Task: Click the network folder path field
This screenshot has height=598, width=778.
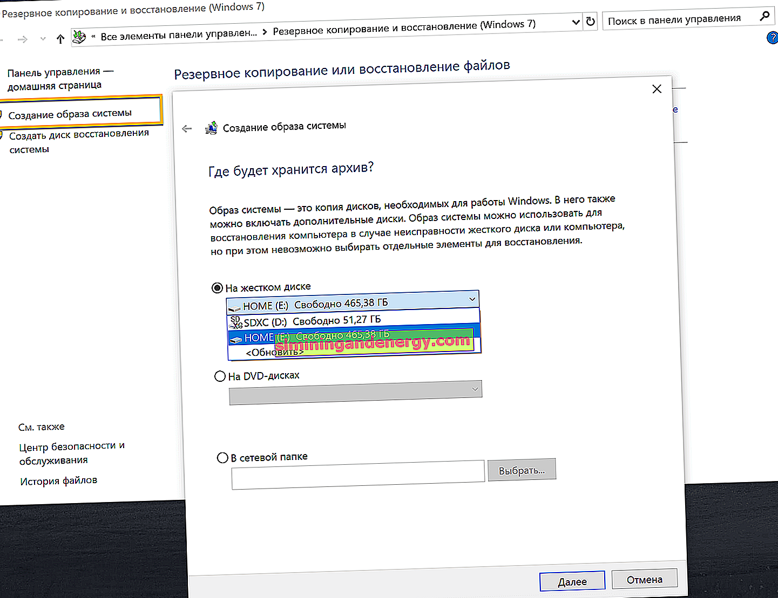Action: click(358, 475)
